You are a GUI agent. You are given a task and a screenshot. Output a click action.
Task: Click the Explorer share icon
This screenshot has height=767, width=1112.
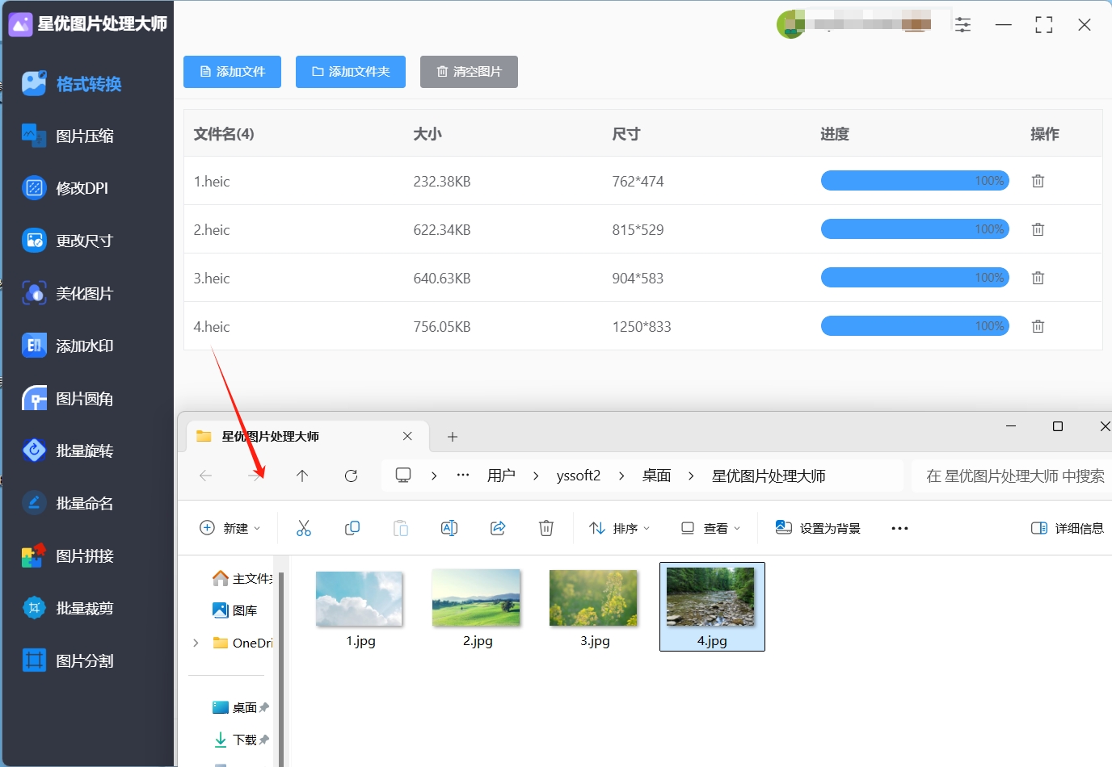pos(498,528)
